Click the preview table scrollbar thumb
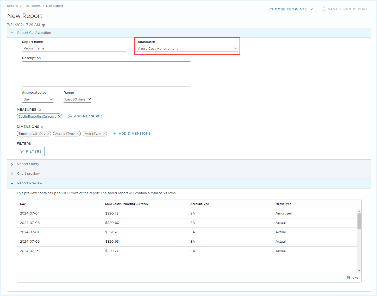This screenshot has width=377, height=296. (x=359, y=221)
